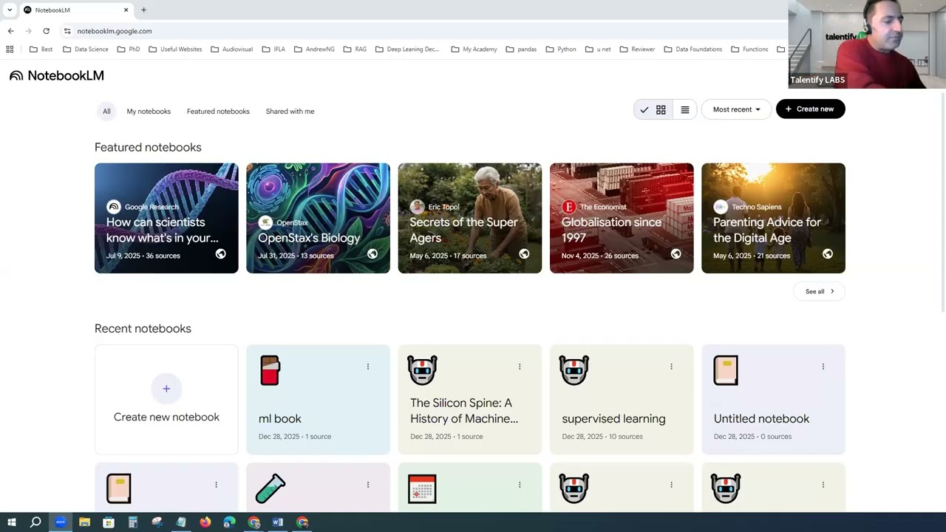Viewport: 946px width, 532px height.
Task: Select the Shared with me tab
Action: point(290,112)
